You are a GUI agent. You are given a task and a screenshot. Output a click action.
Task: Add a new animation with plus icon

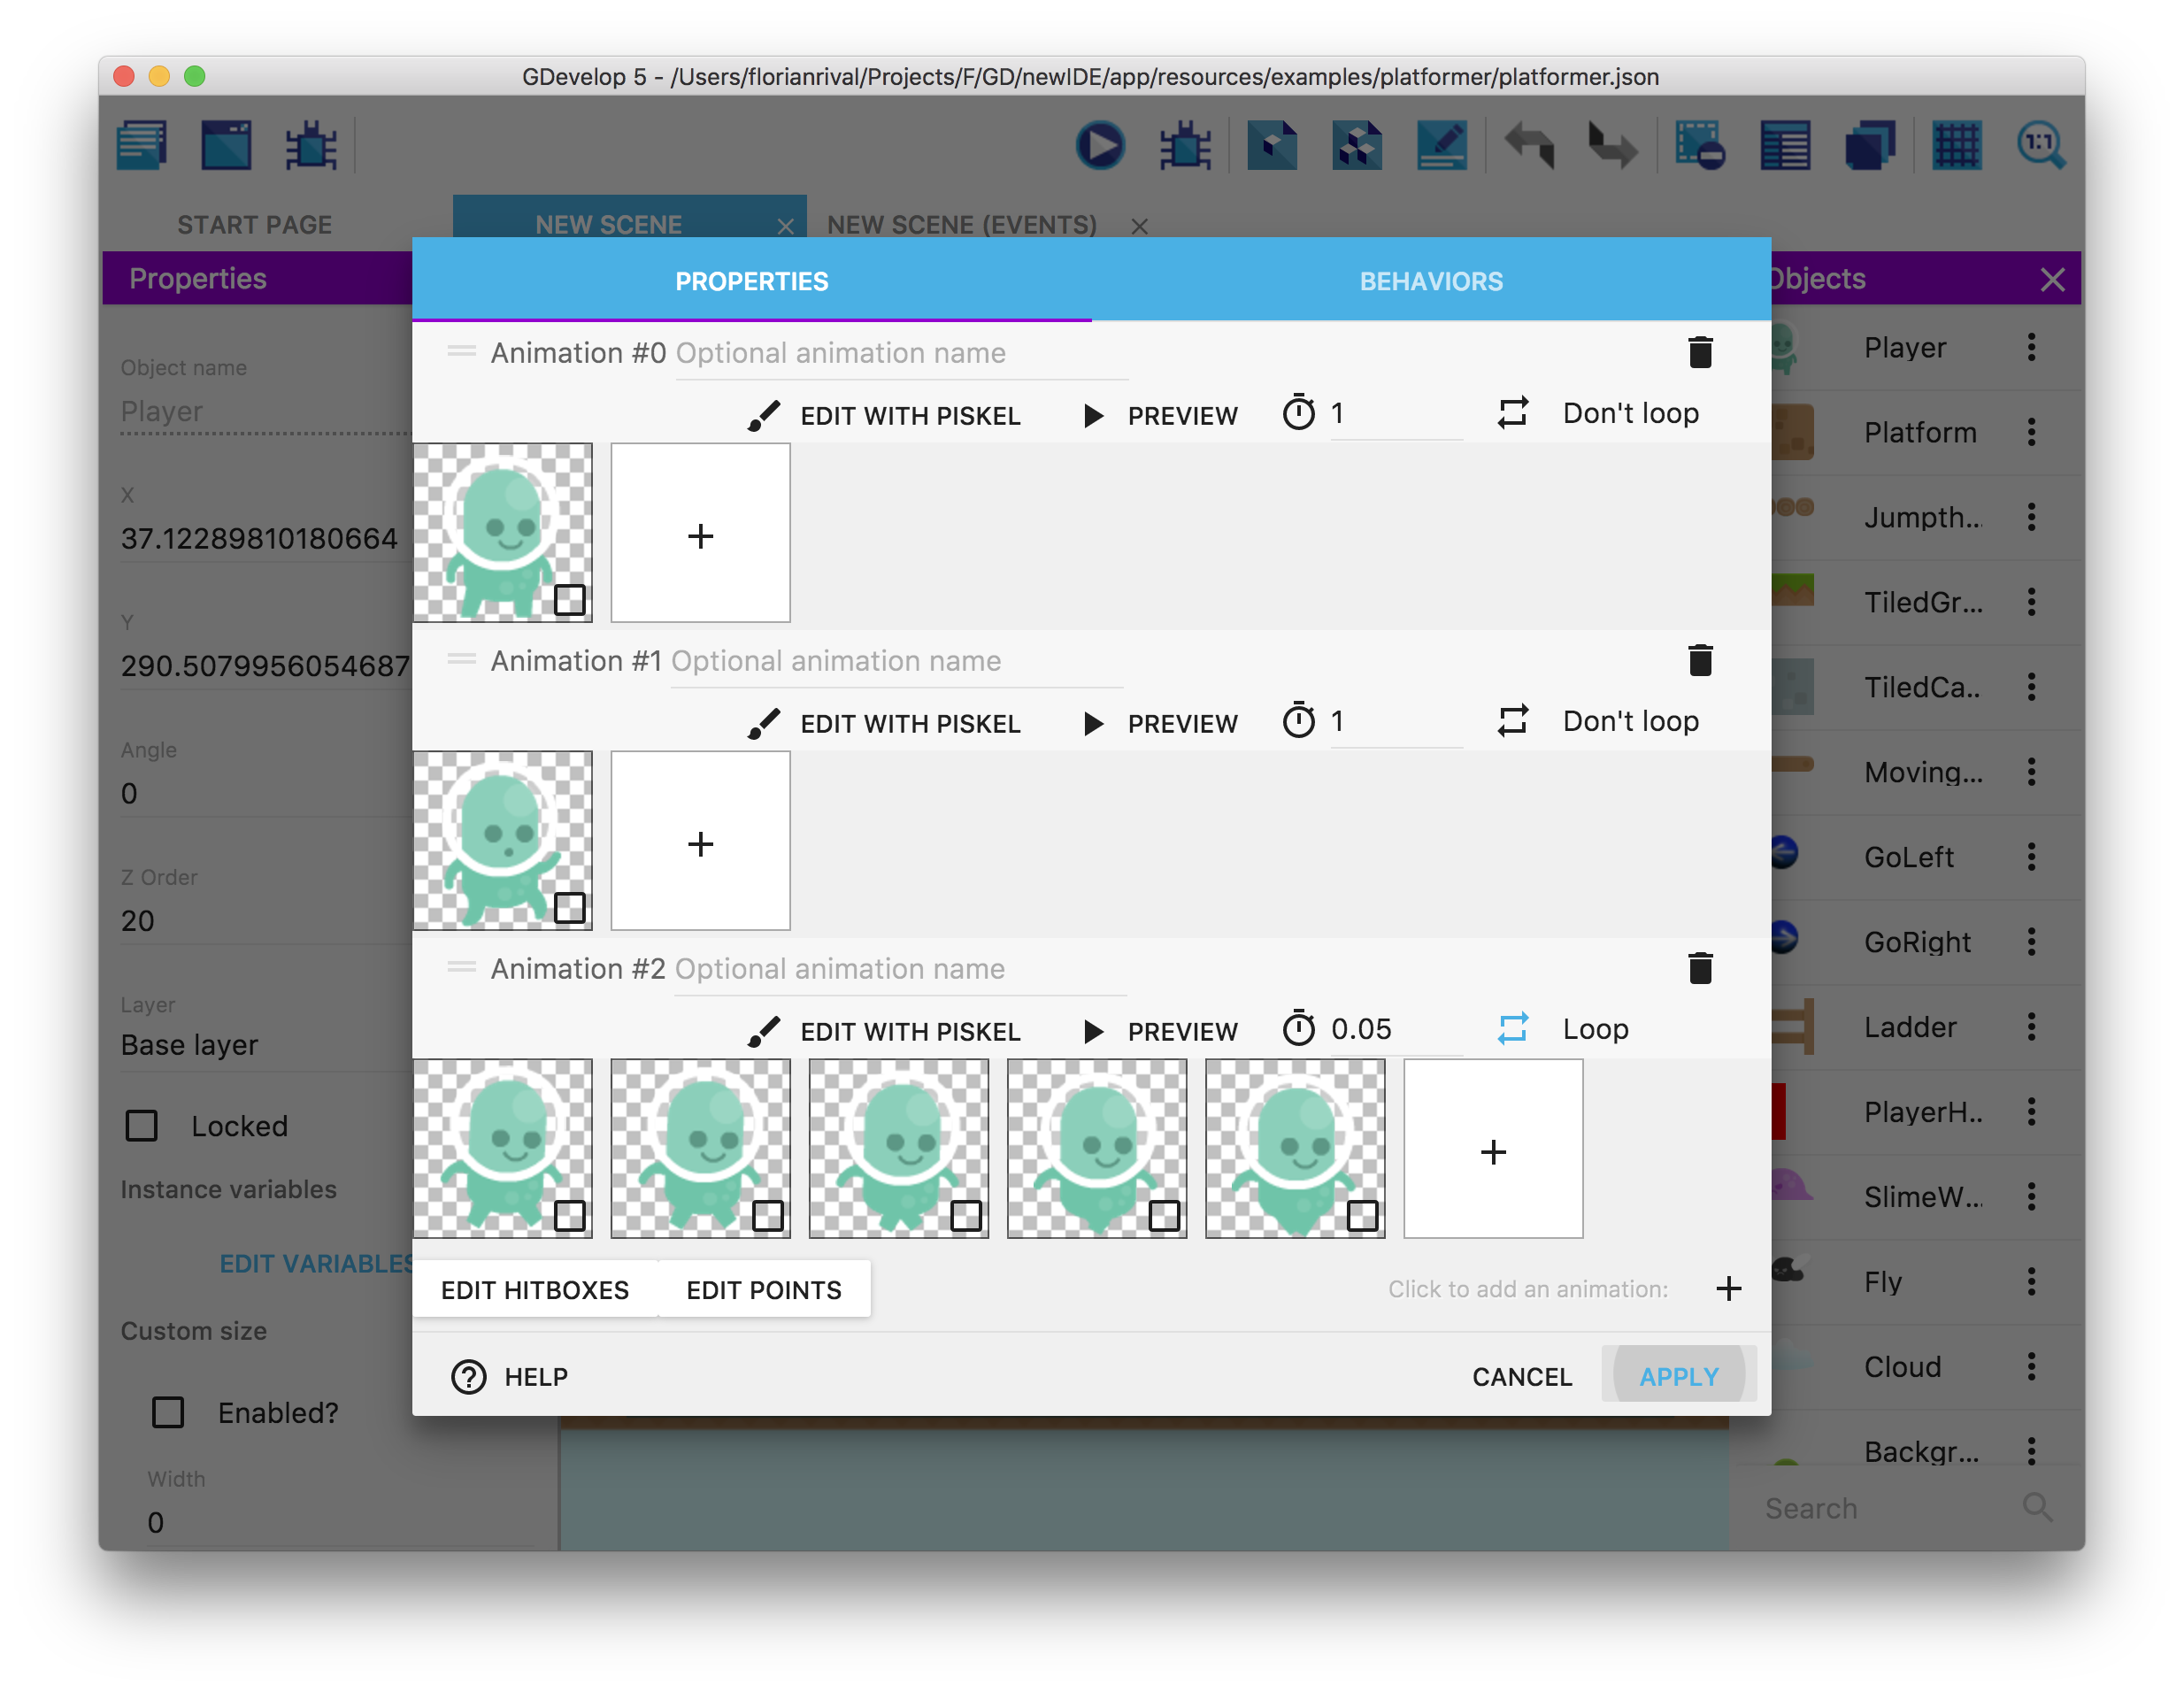coord(1729,1289)
